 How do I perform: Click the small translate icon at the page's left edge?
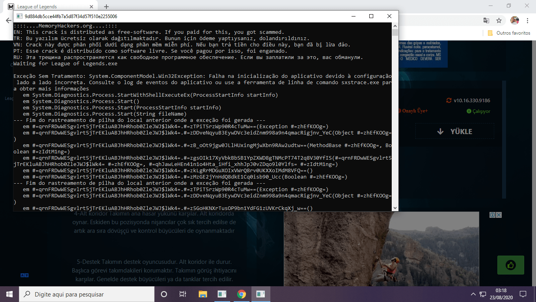click(24, 276)
